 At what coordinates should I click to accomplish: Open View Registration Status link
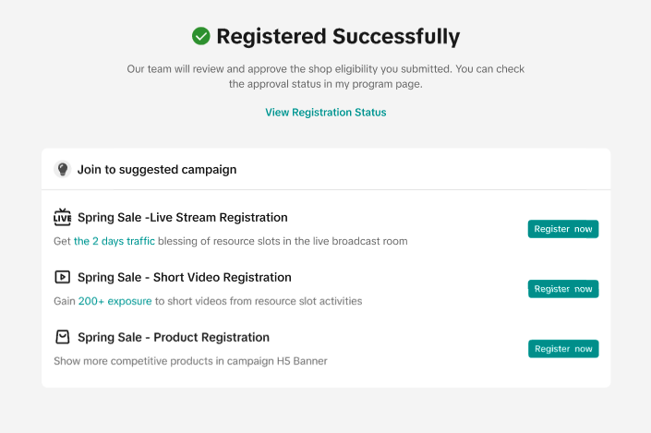(325, 113)
